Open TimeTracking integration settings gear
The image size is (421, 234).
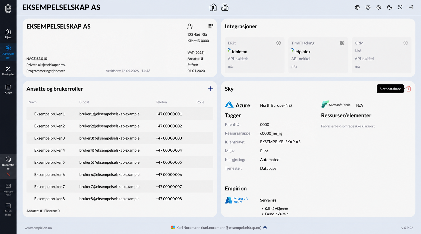342,43
